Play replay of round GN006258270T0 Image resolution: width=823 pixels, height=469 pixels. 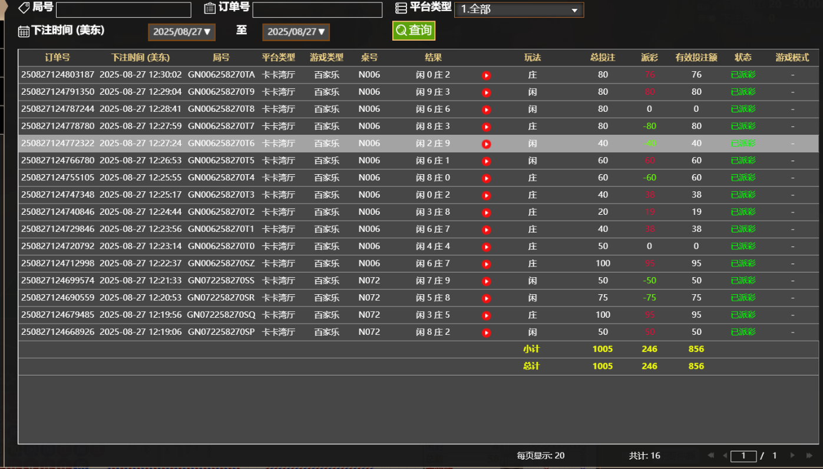pos(486,247)
